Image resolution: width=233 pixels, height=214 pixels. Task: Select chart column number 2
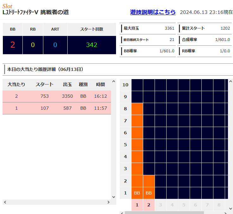point(149,205)
